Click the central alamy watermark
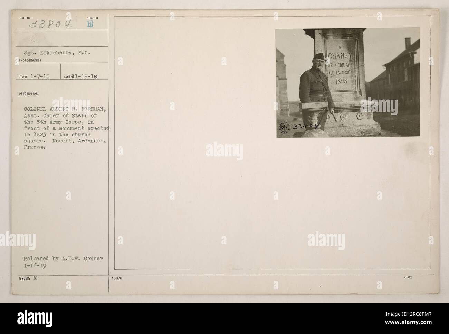The width and height of the screenshot is (449, 334). click(224, 151)
